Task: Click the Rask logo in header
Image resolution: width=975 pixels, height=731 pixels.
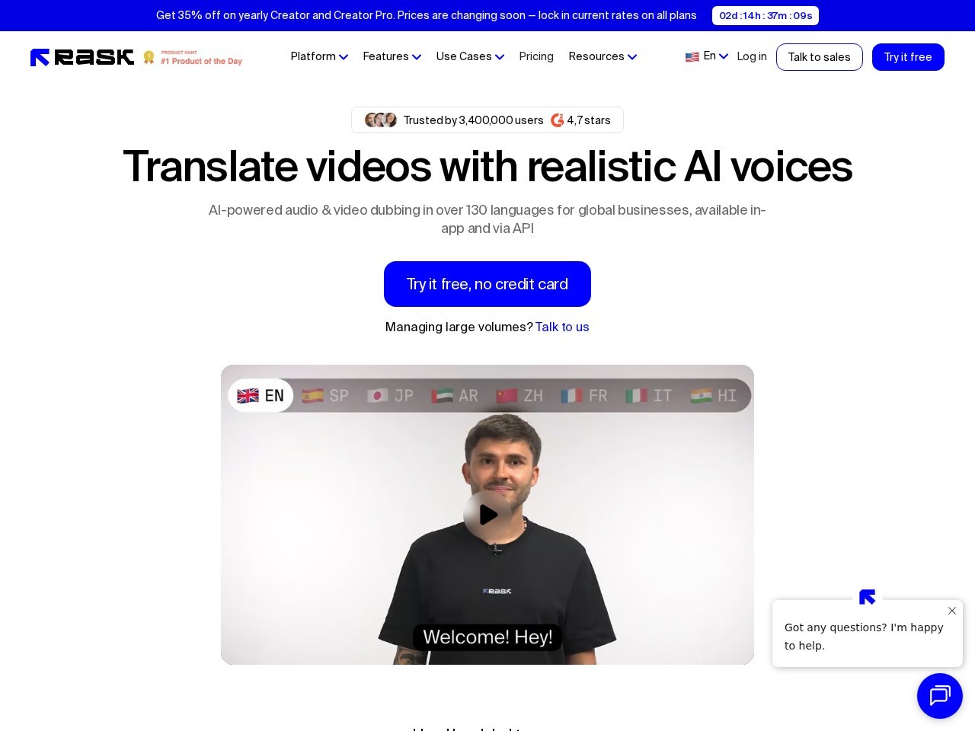Action: pyautogui.click(x=82, y=57)
